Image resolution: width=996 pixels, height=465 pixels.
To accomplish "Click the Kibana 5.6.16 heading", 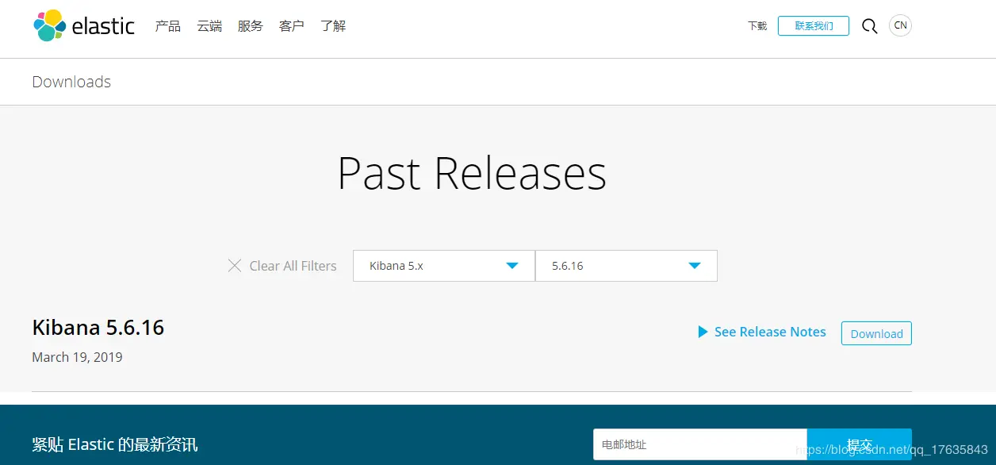I will pos(98,328).
